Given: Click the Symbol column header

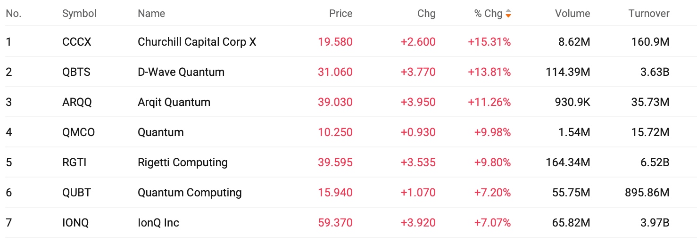Looking at the screenshot, I should click(x=79, y=14).
